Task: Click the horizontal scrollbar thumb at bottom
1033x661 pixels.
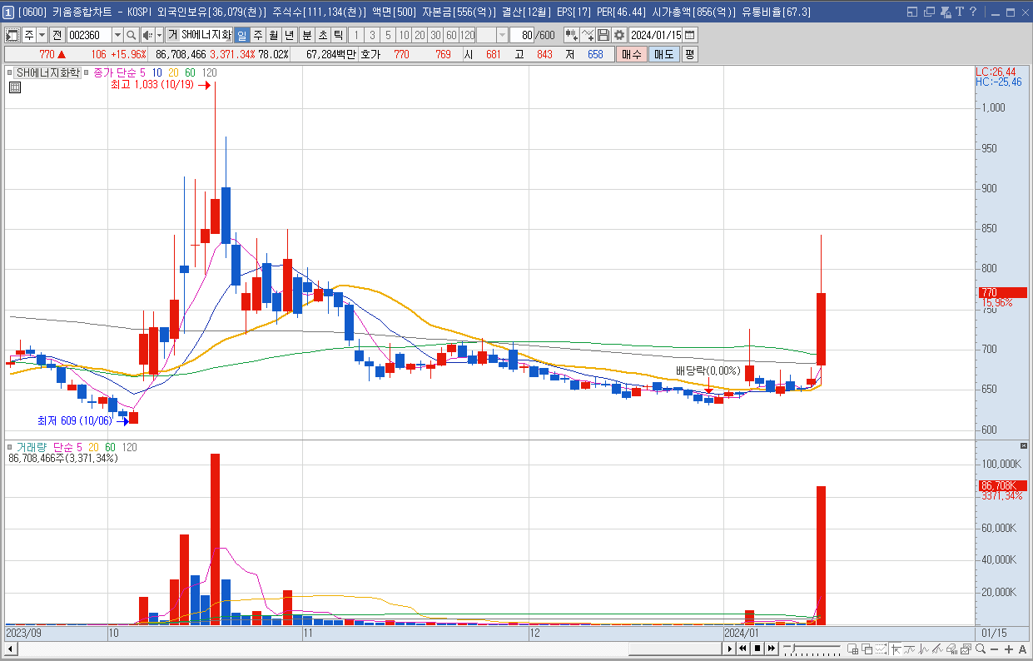Action: [x=676, y=649]
